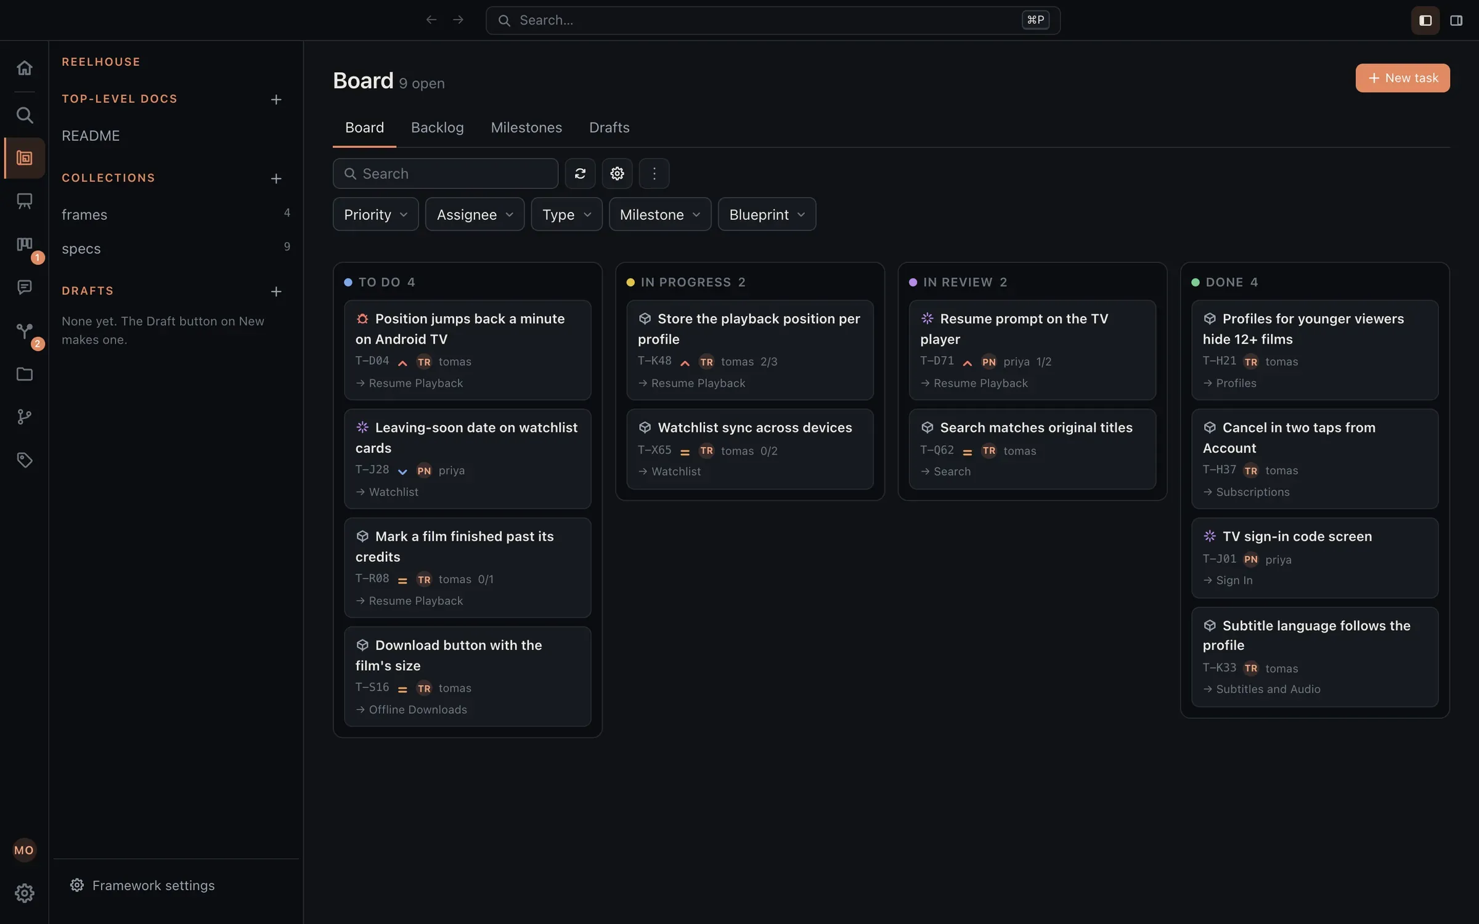Open card Watchlist sync across devices
This screenshot has height=924, width=1479.
click(750, 449)
